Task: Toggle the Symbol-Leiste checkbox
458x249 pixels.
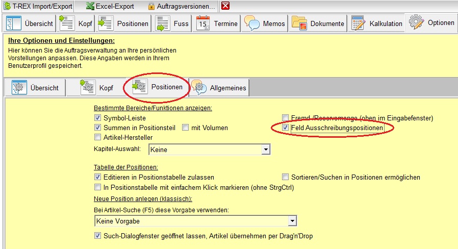Action: pos(97,118)
